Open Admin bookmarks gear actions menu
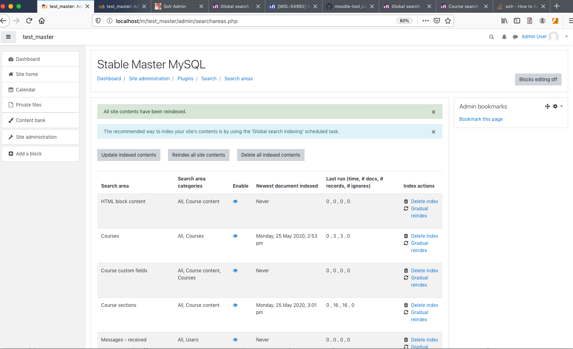 [558, 106]
